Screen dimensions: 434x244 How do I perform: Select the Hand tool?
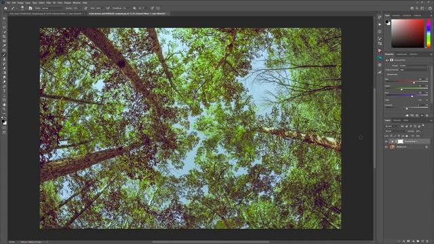point(4,104)
